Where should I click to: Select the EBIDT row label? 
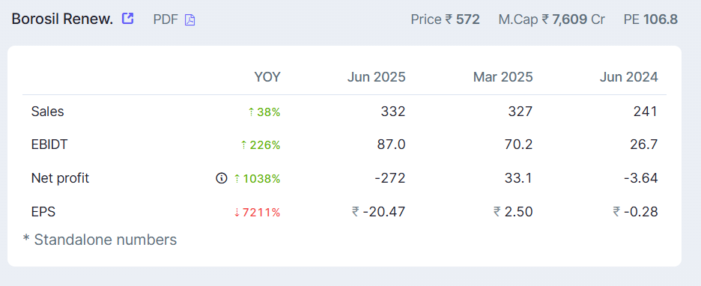[x=49, y=144]
